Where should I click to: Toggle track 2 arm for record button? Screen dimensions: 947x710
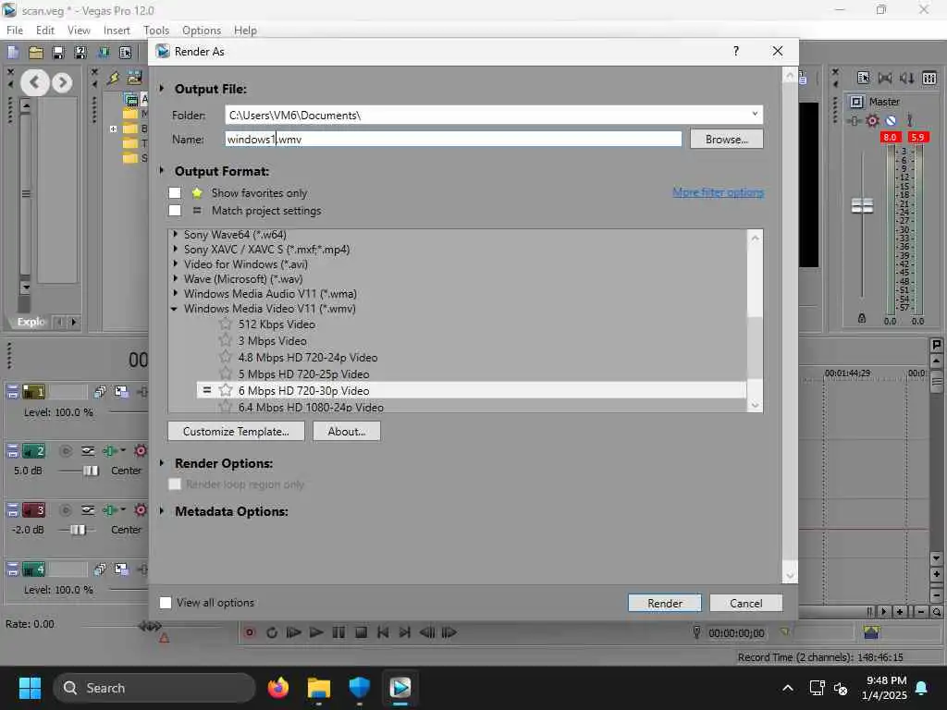pos(66,450)
